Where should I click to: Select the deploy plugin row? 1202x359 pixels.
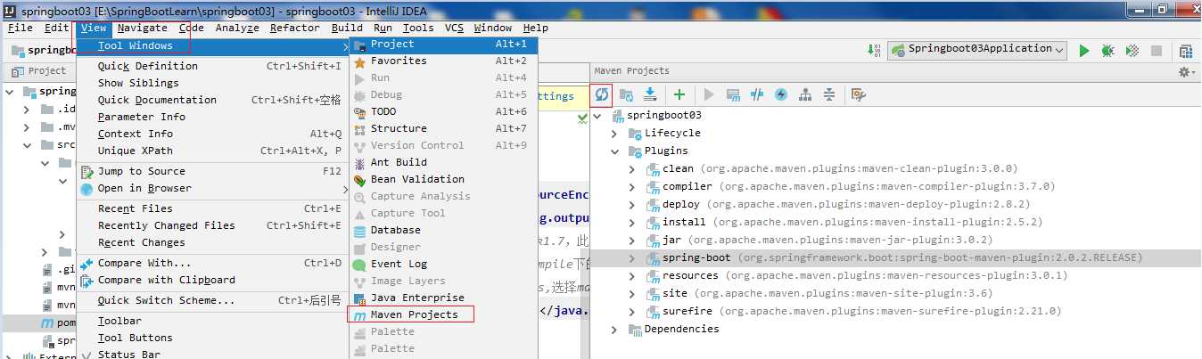pyautogui.click(x=895, y=204)
